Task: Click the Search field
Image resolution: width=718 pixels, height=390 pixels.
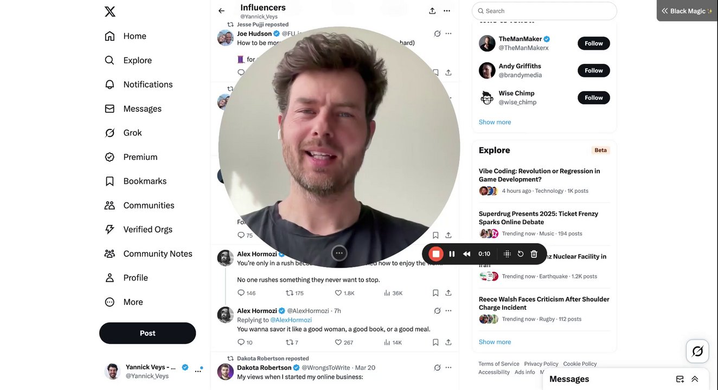Action: click(544, 11)
